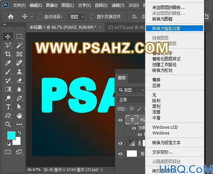Enable the 显示变换控件 checkbox
The width and height of the screenshot is (213, 174).
93,17
